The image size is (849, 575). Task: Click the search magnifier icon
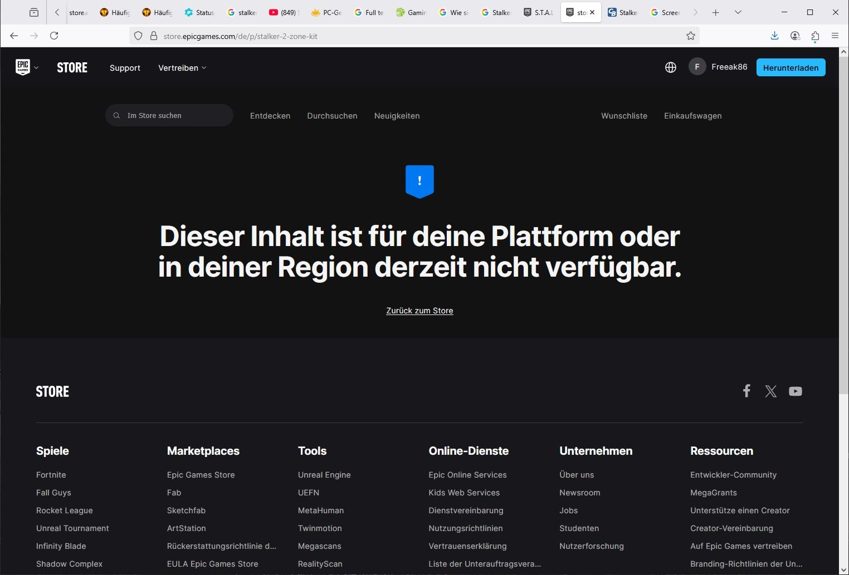click(x=116, y=116)
